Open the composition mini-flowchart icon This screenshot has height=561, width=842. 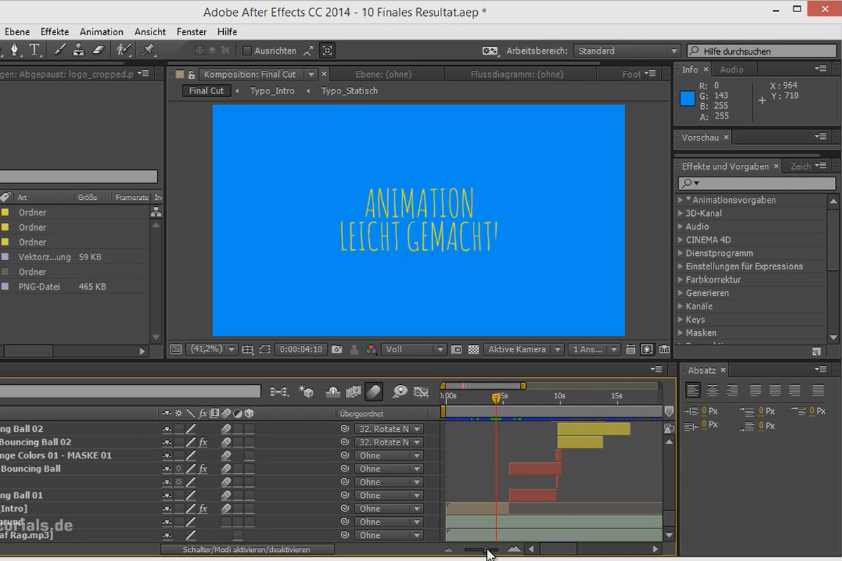click(279, 391)
